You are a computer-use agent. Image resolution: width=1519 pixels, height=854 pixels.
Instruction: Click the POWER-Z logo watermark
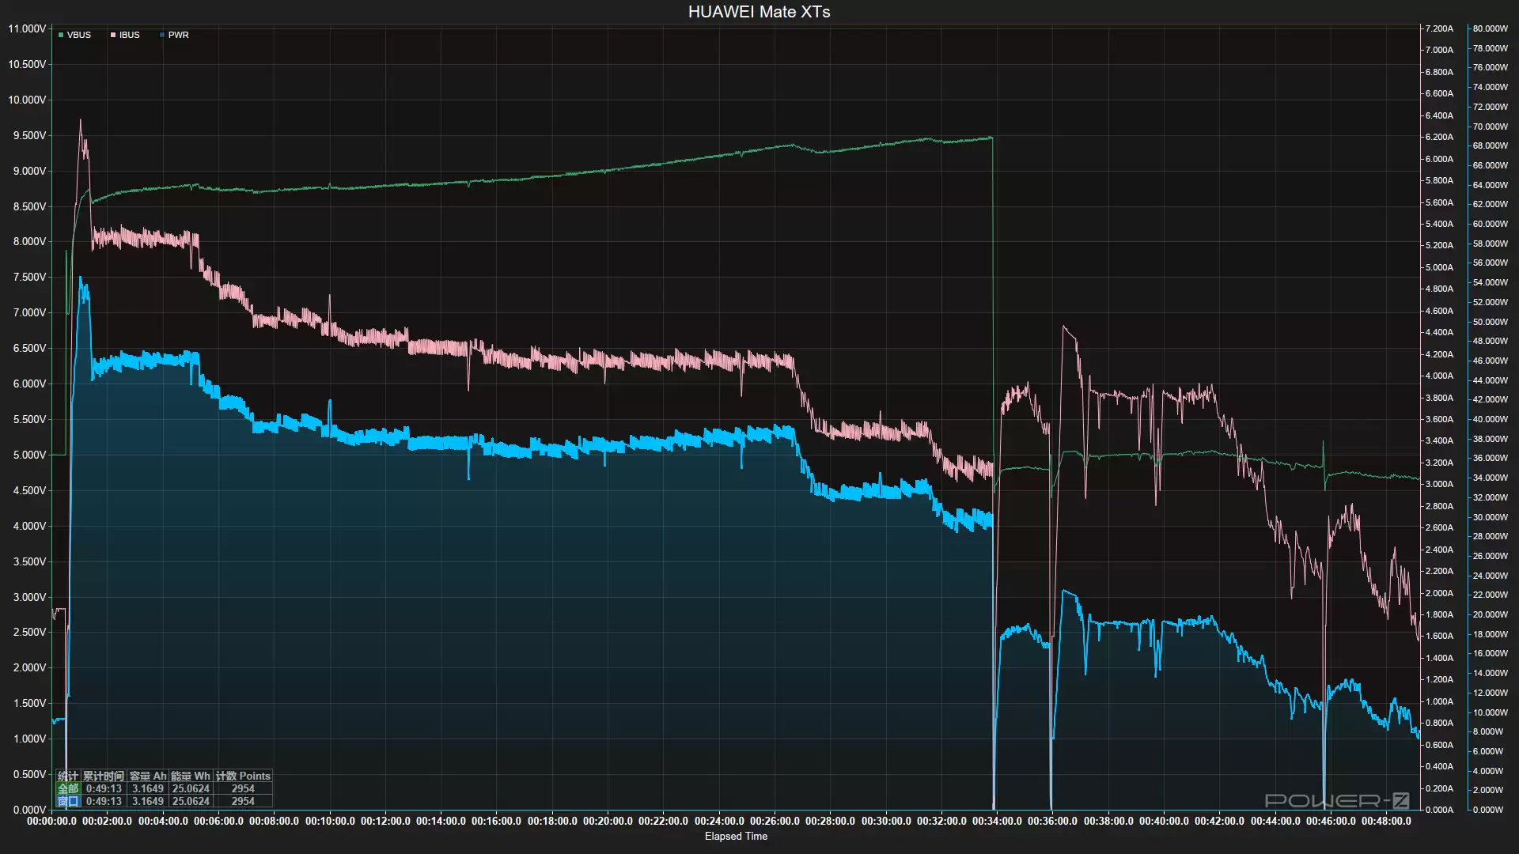pyautogui.click(x=1337, y=800)
